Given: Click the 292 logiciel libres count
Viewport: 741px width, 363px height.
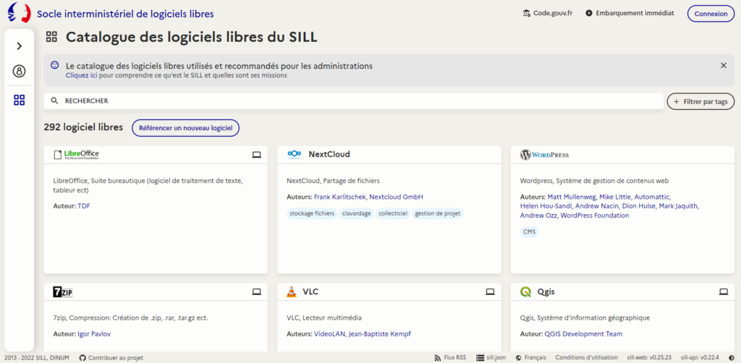Looking at the screenshot, I should pyautogui.click(x=83, y=127).
